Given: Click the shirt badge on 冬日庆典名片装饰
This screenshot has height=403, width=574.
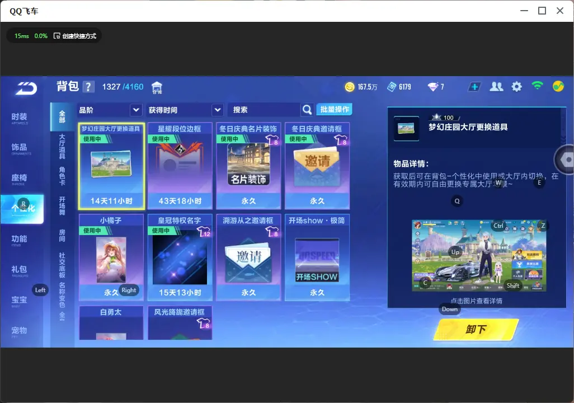Looking at the screenshot, I should coord(272,140).
